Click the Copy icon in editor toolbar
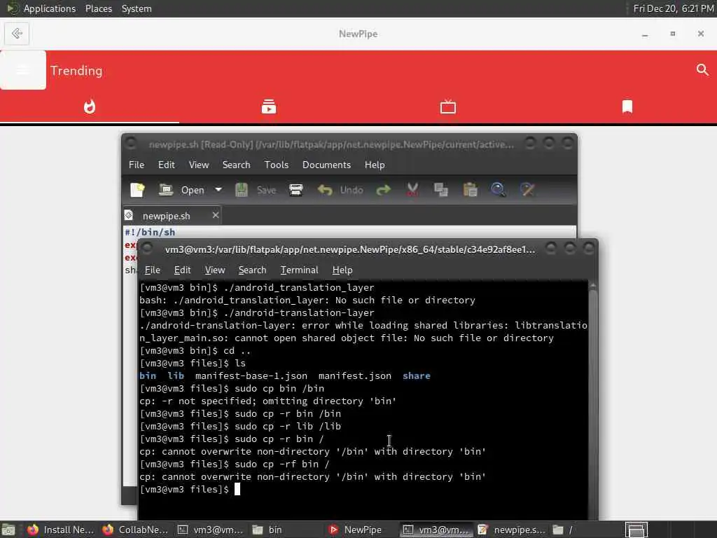Image resolution: width=717 pixels, height=538 pixels. [x=441, y=190]
